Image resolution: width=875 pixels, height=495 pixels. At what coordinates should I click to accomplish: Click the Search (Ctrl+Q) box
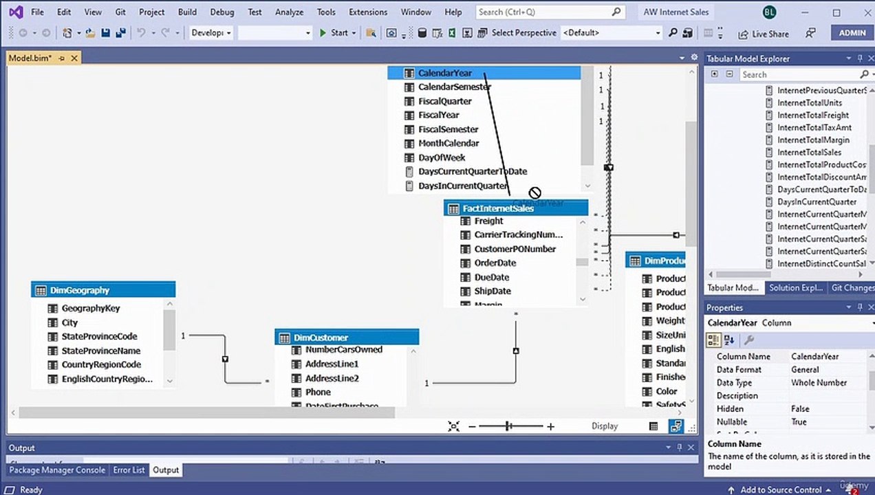click(x=550, y=12)
